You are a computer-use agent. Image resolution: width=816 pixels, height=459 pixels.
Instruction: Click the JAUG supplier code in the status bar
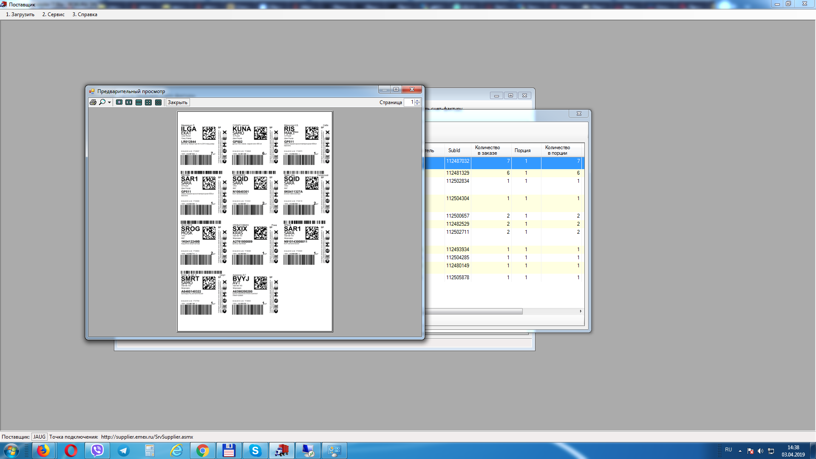point(40,437)
